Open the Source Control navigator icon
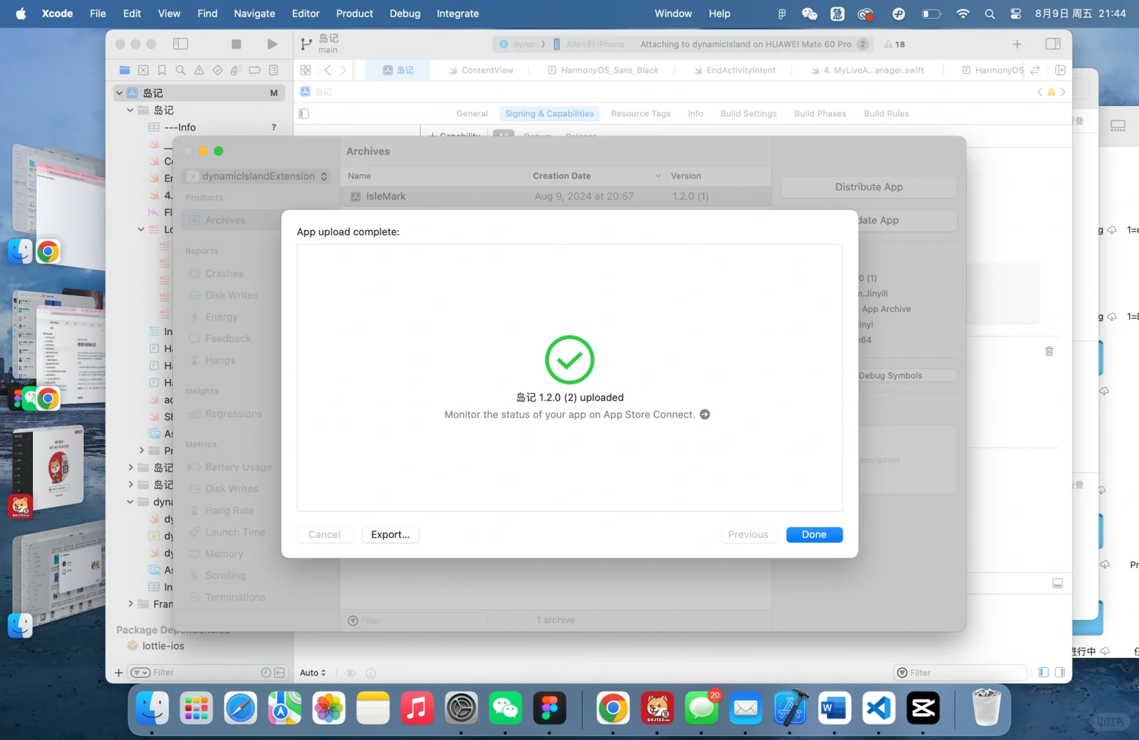Image resolution: width=1139 pixels, height=740 pixels. (x=143, y=70)
